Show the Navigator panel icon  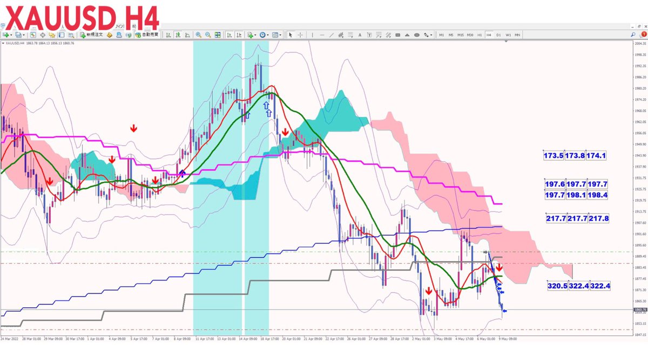[53, 35]
